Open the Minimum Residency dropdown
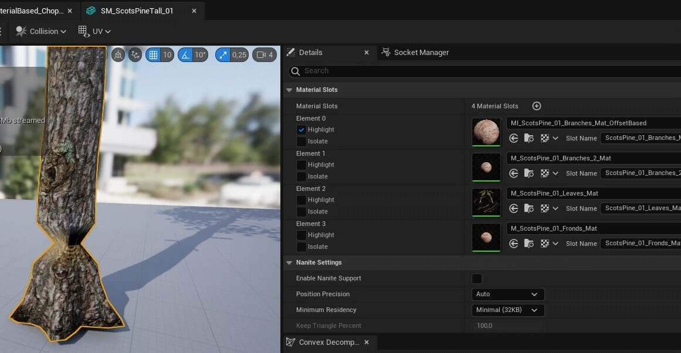Image resolution: width=681 pixels, height=353 pixels. pos(507,310)
